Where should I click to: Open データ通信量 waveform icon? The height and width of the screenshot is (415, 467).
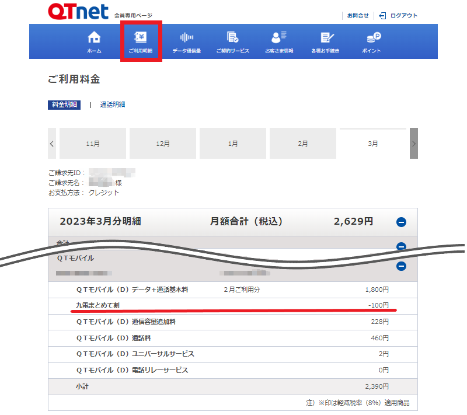(187, 37)
